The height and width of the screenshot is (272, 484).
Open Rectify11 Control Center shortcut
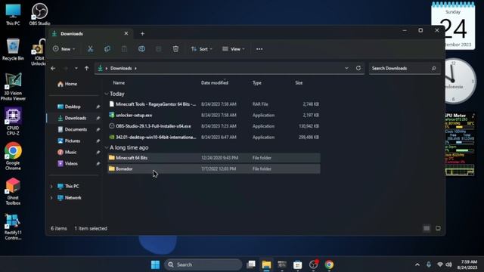point(13,227)
